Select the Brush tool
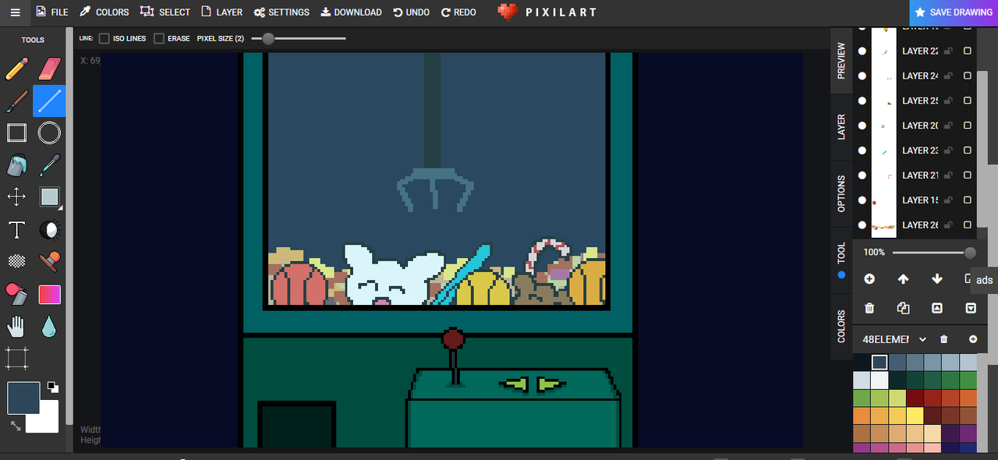This screenshot has width=998, height=460. (16, 101)
